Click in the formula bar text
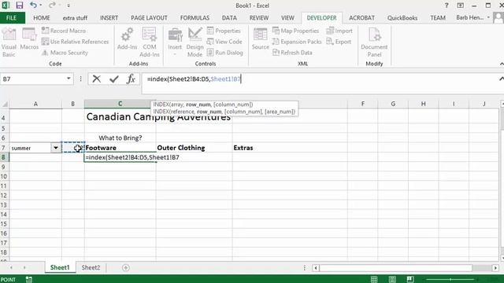This screenshot has height=283, width=504. coord(194,79)
